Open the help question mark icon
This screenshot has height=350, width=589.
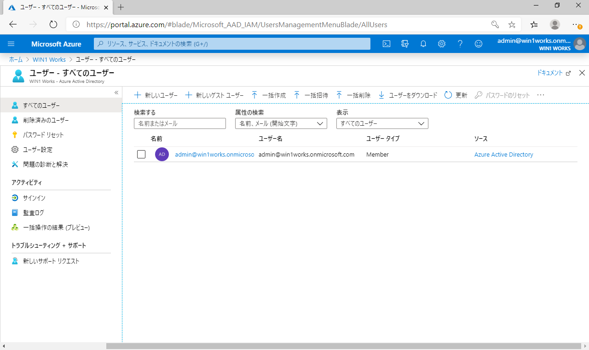click(460, 44)
